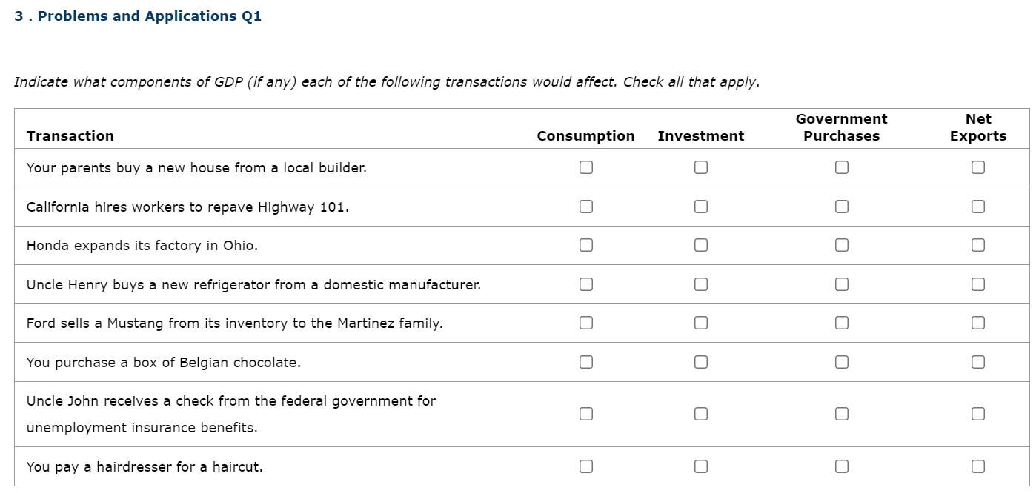
Task: Click the Government Purchases column header
Action: (842, 127)
